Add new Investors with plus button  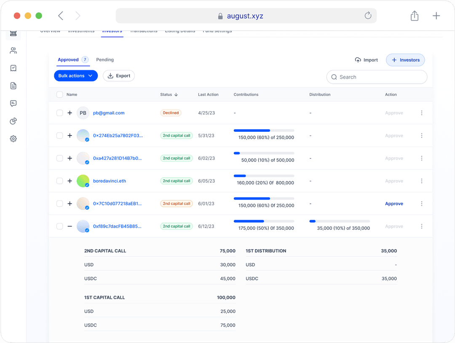click(x=405, y=60)
